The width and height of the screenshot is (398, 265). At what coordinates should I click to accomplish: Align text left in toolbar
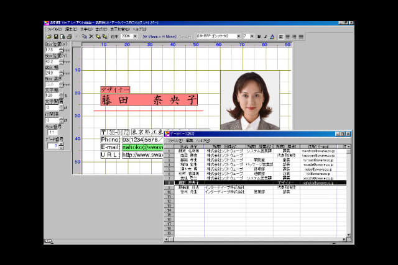(281, 37)
